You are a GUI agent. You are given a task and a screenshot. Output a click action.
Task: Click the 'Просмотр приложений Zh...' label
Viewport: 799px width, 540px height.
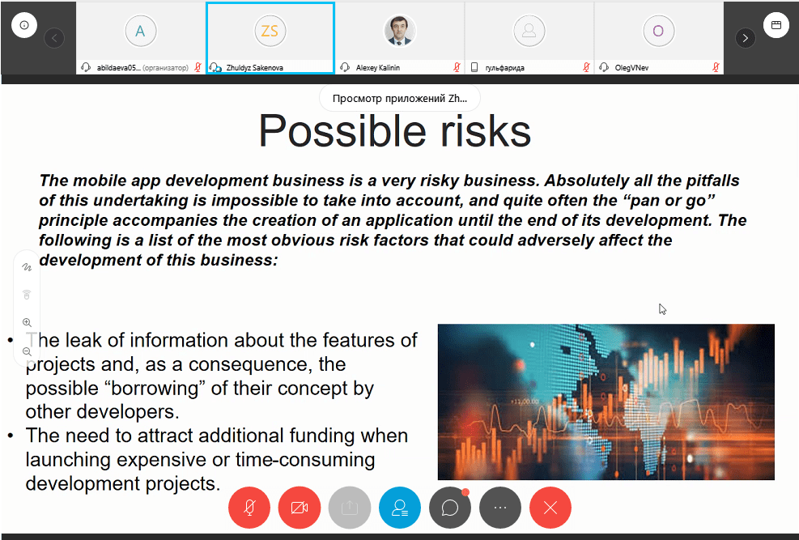pyautogui.click(x=400, y=98)
